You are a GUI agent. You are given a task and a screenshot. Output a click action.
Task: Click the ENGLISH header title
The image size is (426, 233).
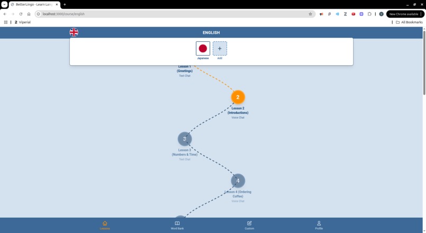click(211, 33)
